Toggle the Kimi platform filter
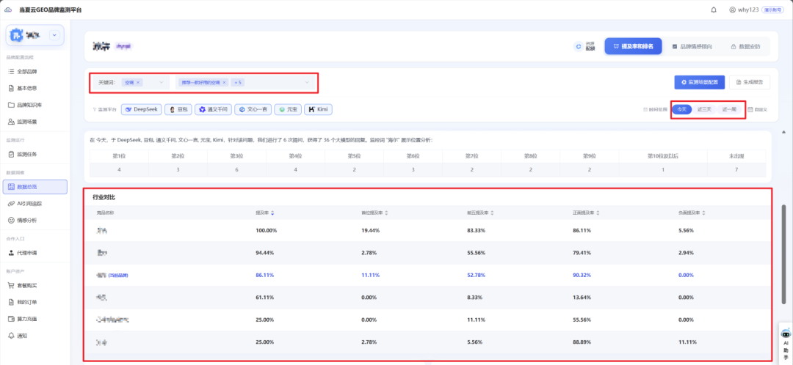The image size is (793, 365). point(318,109)
